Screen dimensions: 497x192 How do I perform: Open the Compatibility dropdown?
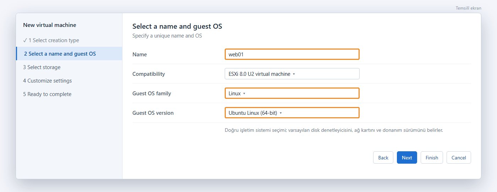pos(292,74)
